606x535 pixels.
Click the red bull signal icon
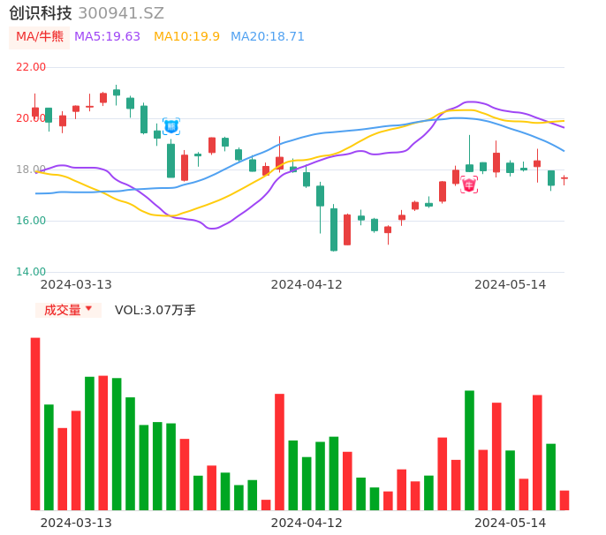tap(469, 185)
